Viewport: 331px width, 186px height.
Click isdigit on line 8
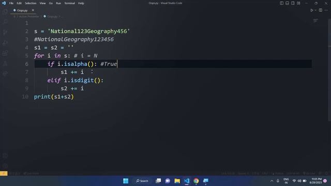[82, 81]
